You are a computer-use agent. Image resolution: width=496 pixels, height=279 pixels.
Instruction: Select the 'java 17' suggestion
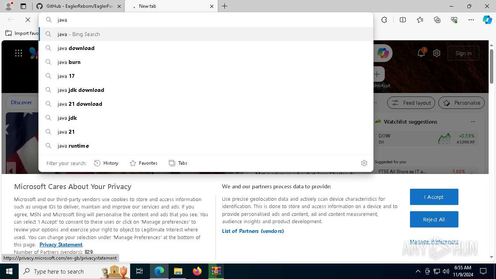point(206,76)
